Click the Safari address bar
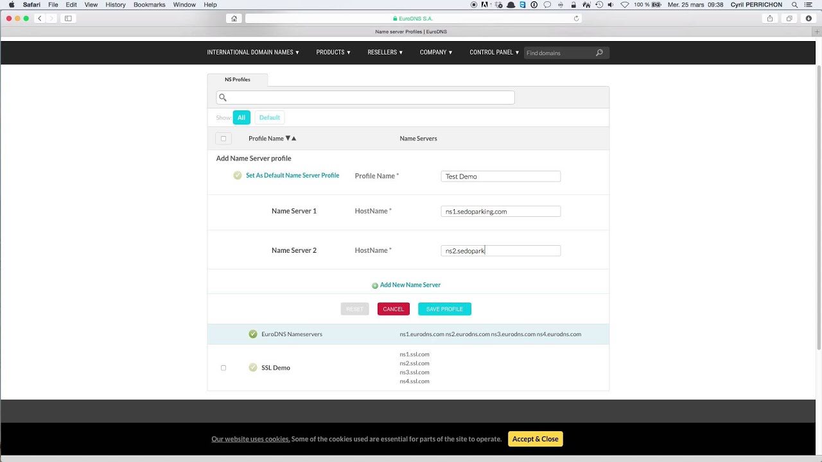 [414, 19]
